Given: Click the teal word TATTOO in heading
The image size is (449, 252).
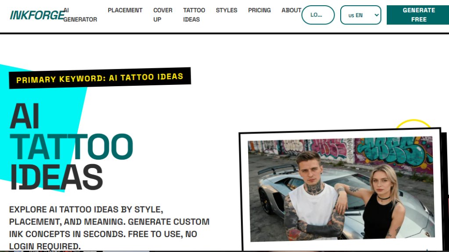Looking at the screenshot, I should tap(71, 147).
